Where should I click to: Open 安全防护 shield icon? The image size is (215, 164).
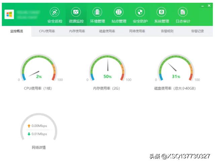click(x=140, y=12)
